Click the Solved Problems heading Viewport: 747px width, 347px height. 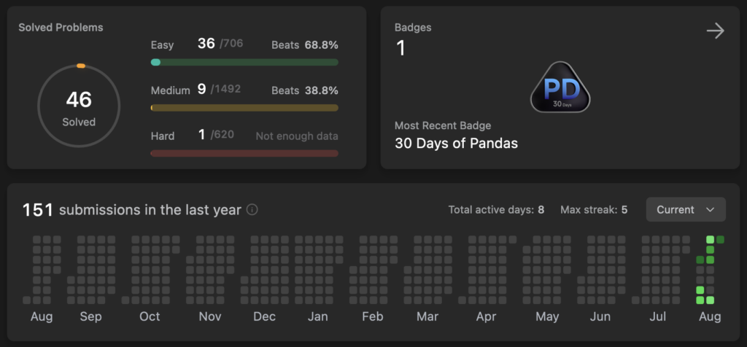click(61, 28)
